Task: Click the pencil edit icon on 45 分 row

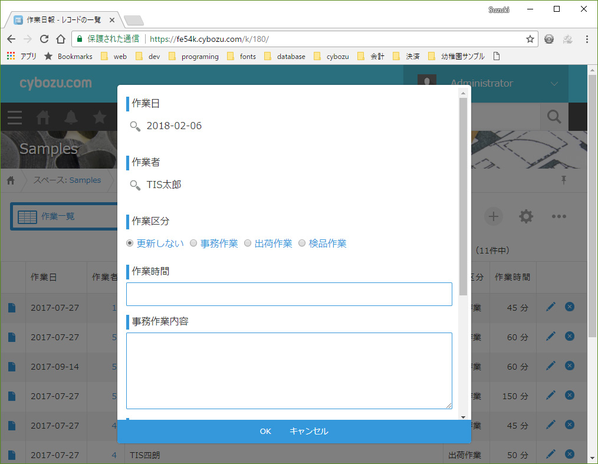Action: [x=551, y=306]
